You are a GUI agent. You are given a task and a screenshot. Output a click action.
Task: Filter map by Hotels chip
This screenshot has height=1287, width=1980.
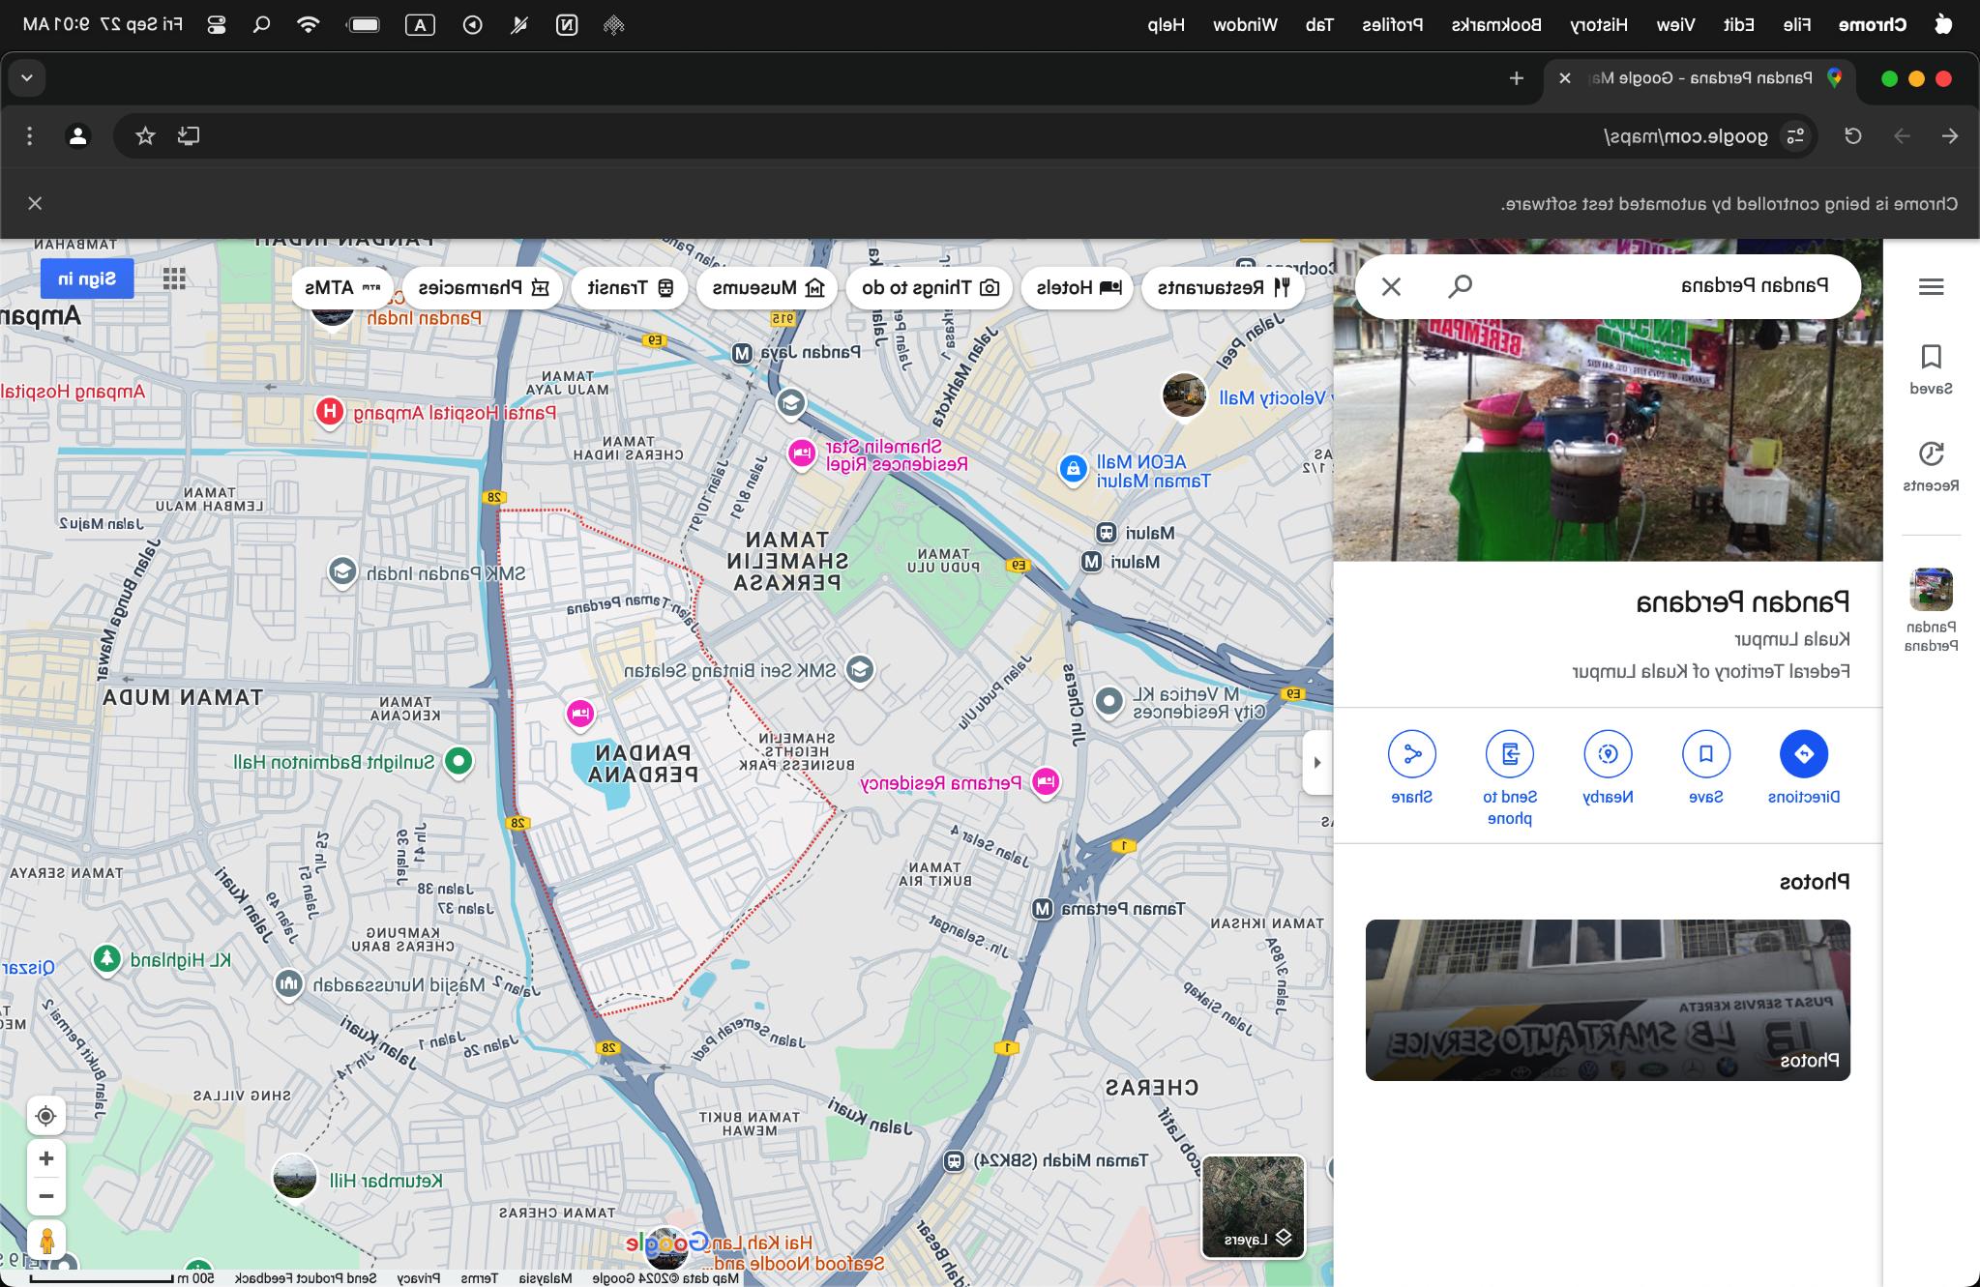1077,288
